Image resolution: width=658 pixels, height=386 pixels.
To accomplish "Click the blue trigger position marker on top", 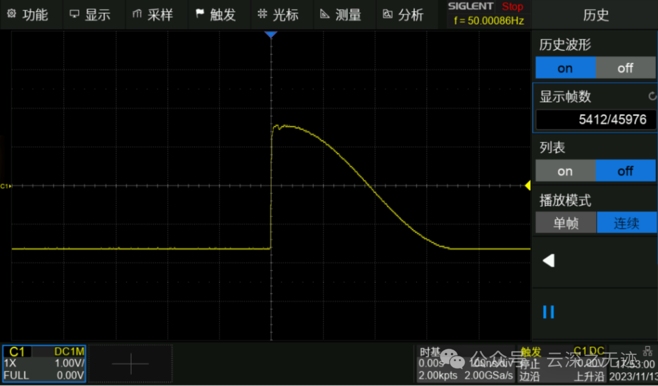I will (271, 35).
